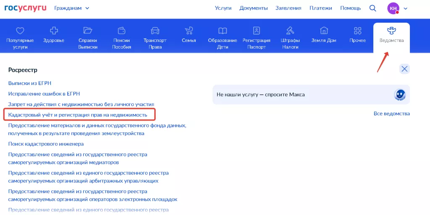Open the Пенсии Пособия wallet icon
This screenshot has height=215, width=430.
coord(121,30)
